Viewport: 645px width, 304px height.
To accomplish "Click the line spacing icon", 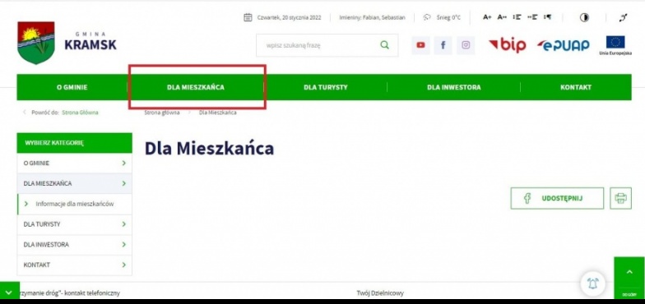I will (517, 17).
